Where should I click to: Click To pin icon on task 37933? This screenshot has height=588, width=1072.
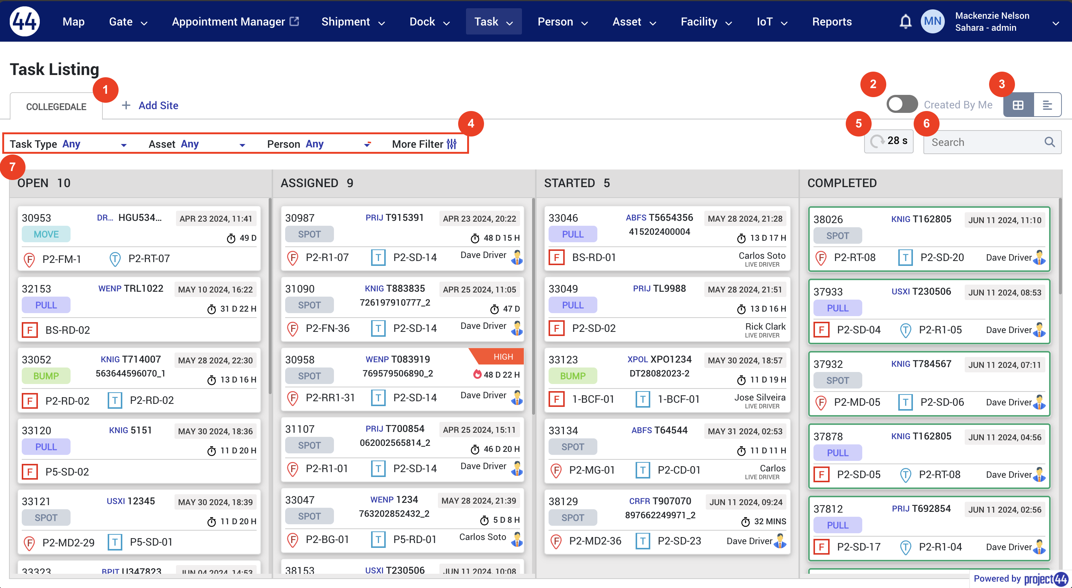[905, 330]
